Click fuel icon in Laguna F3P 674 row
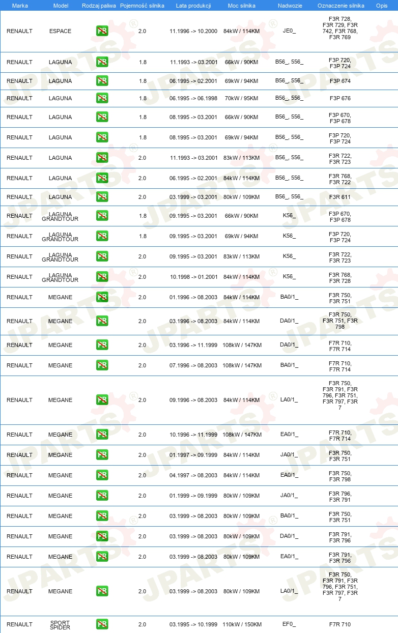 (102, 81)
